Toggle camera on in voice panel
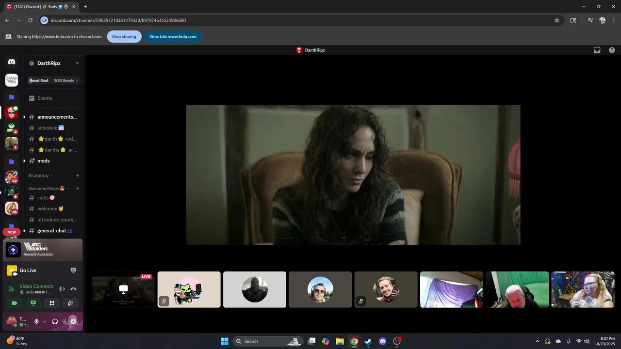This screenshot has width=621, height=349. 15,303
